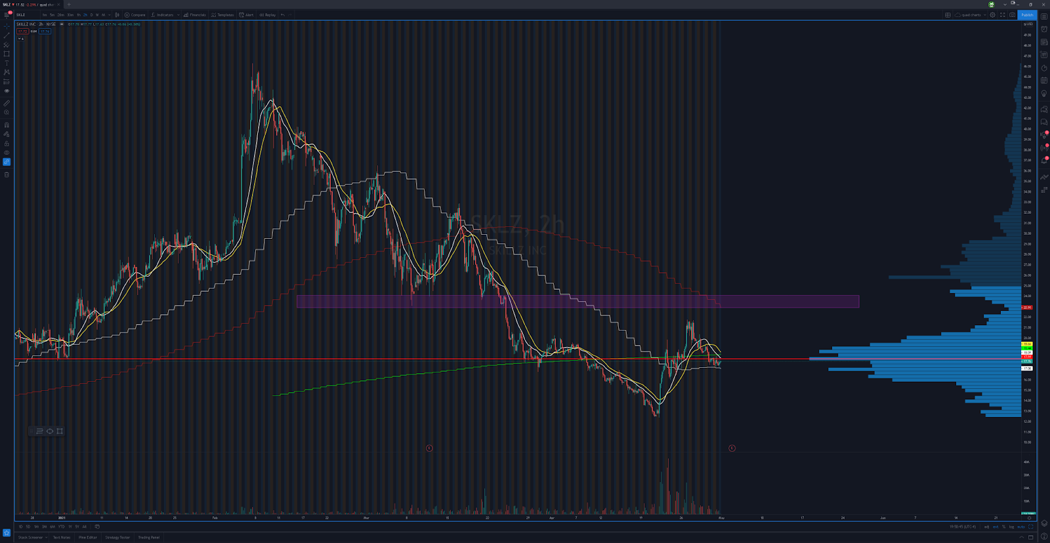Enter fullscreen mode icon
The width and height of the screenshot is (1050, 543).
coord(1002,15)
